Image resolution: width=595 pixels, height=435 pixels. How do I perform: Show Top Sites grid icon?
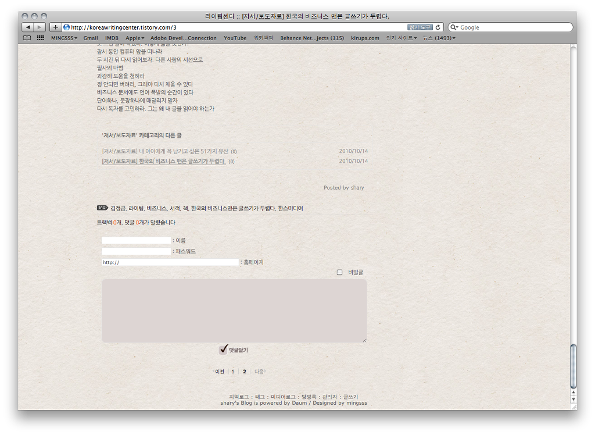[x=40, y=38]
